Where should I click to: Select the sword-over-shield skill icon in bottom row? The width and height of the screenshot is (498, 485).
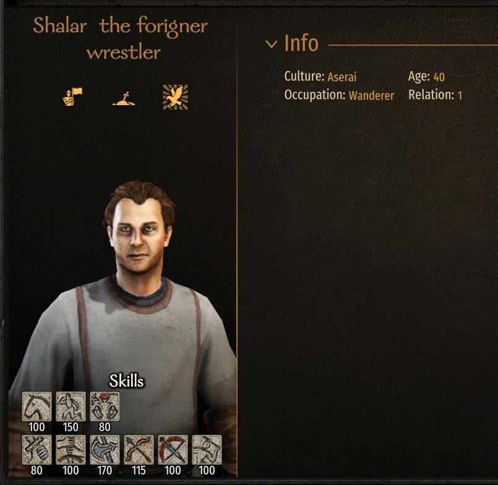coord(71,450)
